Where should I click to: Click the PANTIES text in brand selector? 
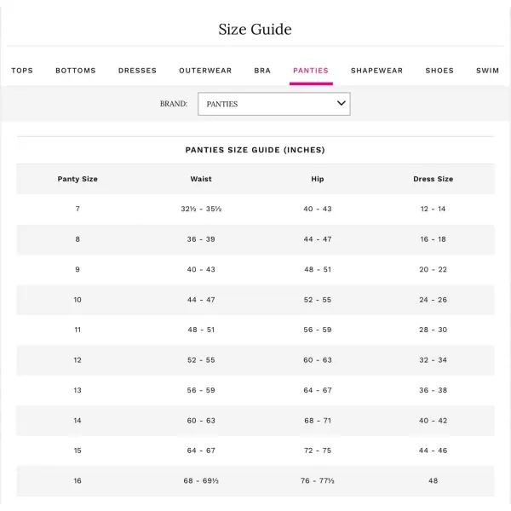[222, 104]
